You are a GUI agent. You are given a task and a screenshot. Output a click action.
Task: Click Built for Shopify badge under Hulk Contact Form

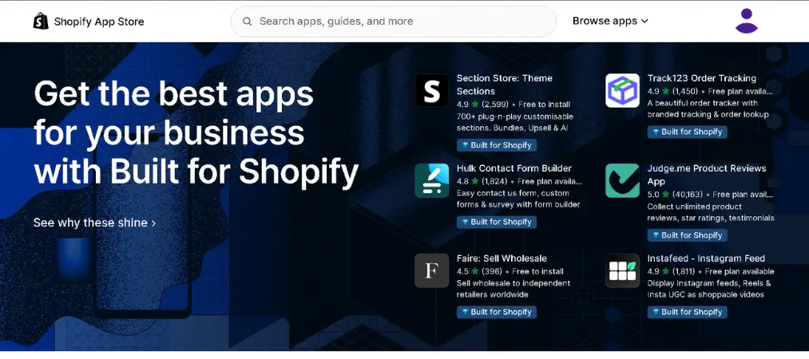click(496, 222)
